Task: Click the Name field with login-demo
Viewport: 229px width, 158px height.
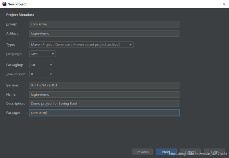Action: click(104, 94)
